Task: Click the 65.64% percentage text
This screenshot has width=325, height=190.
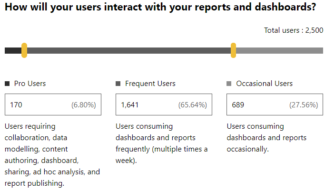Action: (x=193, y=104)
